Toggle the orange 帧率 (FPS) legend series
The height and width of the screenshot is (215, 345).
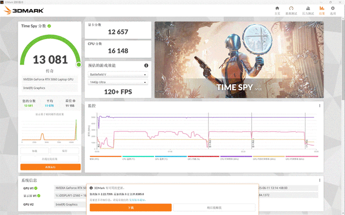tap(106, 157)
